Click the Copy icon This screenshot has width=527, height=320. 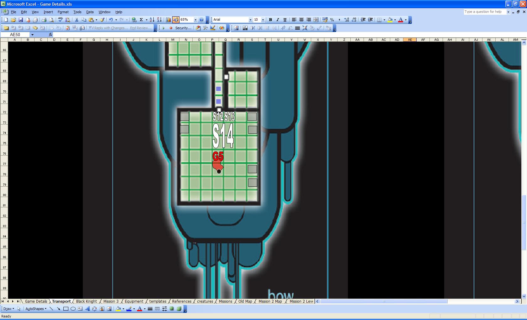click(84, 20)
